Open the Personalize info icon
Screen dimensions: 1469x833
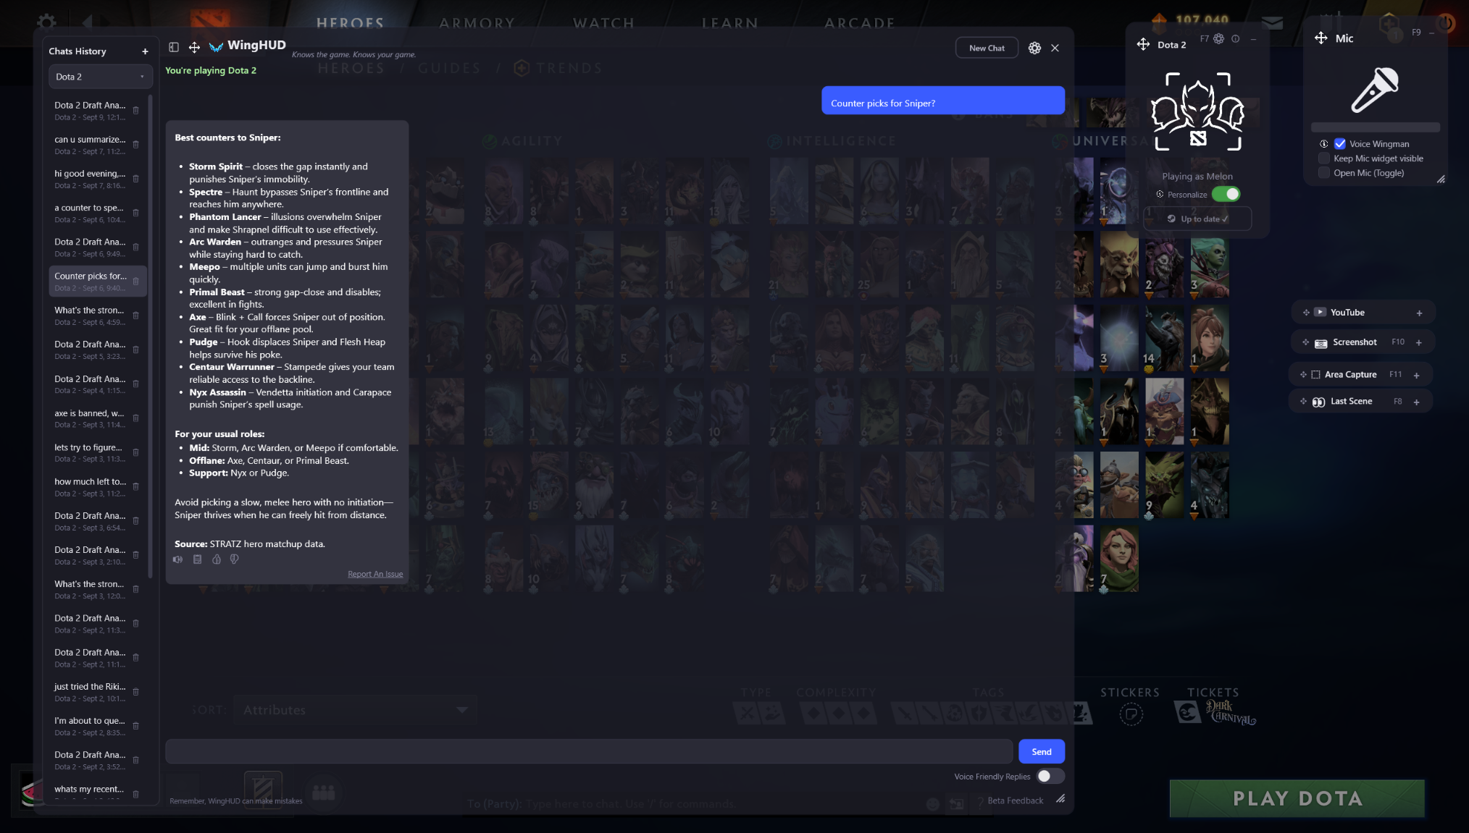(1160, 195)
